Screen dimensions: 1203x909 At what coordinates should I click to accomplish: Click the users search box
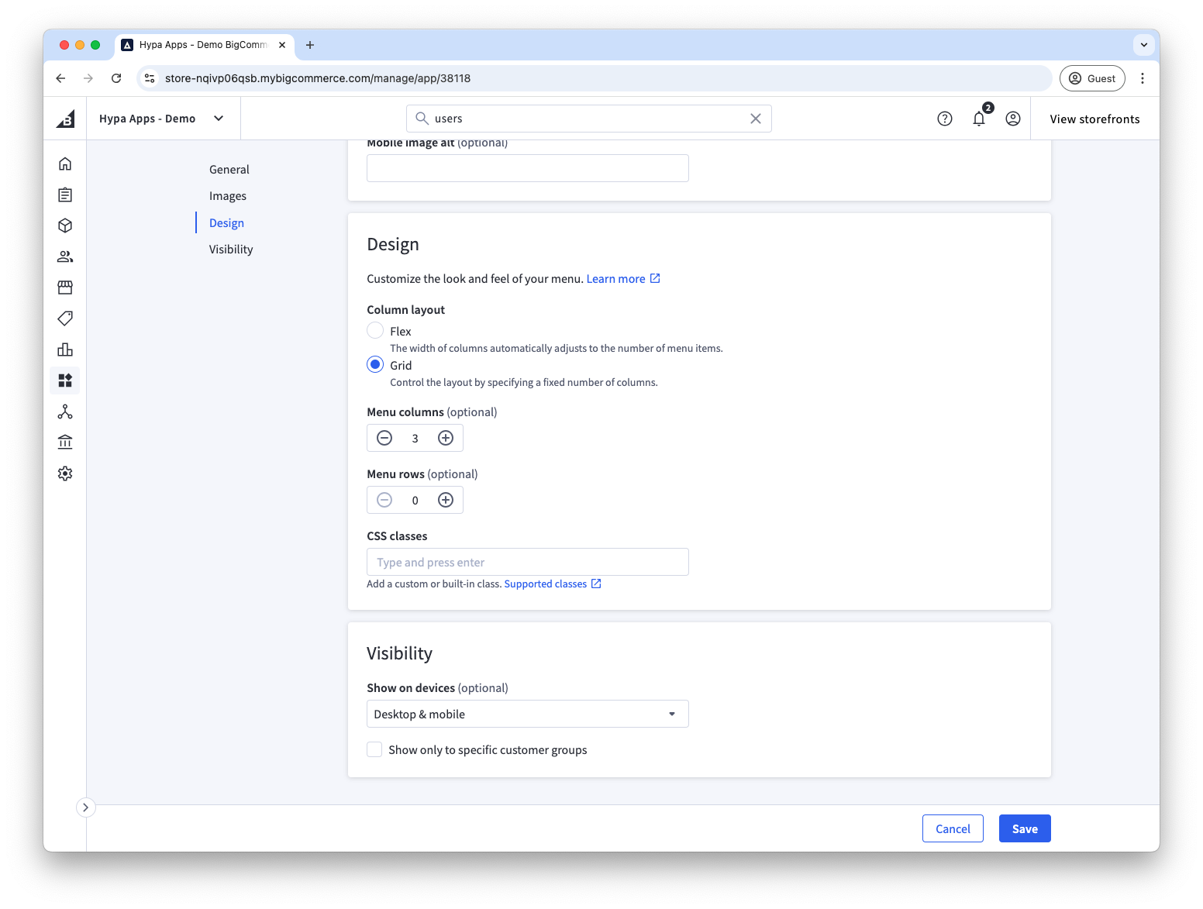pos(588,119)
